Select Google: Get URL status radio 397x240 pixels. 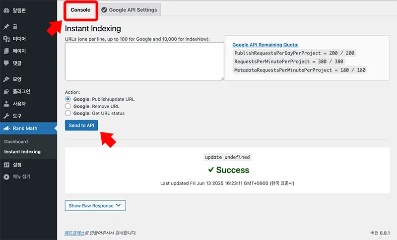pyautogui.click(x=68, y=113)
